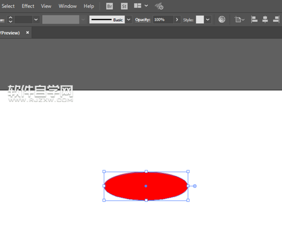
Task: Open Adobe Stock via St icon
Action: click(x=124, y=6)
